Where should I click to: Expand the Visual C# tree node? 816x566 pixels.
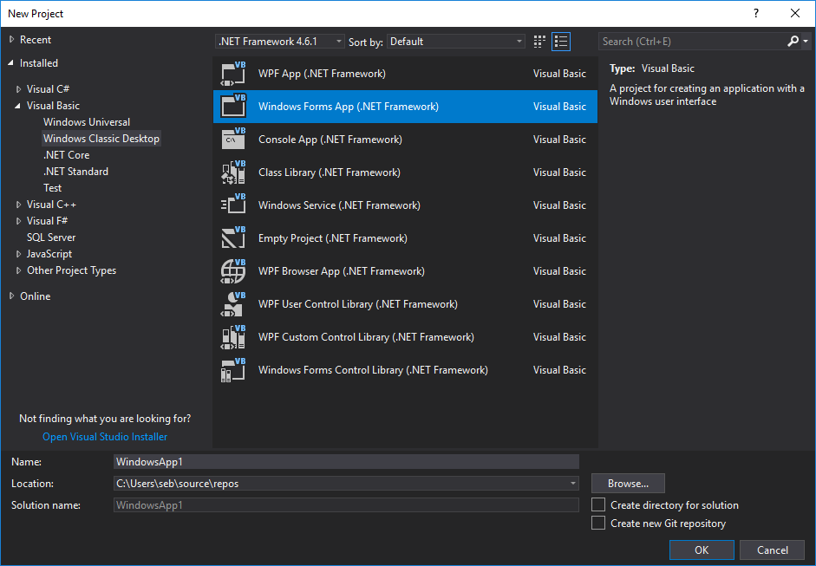tap(19, 89)
